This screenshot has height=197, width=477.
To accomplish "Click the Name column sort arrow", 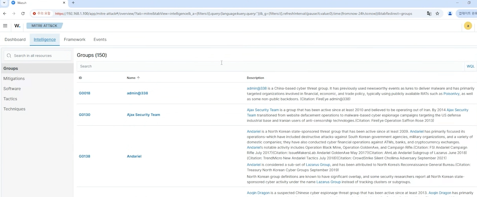I will pyautogui.click(x=138, y=78).
